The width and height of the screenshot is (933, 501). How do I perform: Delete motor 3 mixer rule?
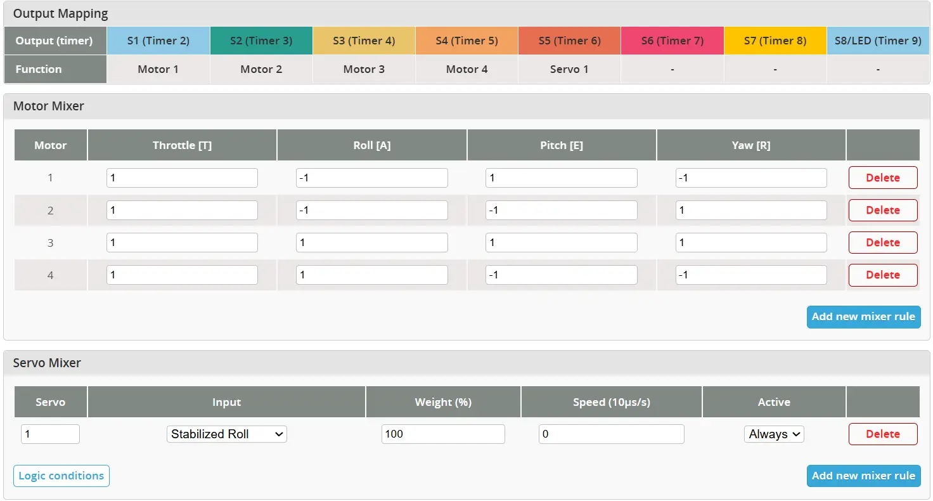(x=883, y=242)
